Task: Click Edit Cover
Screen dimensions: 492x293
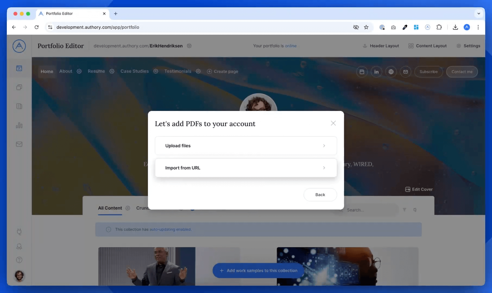Action: (x=419, y=189)
